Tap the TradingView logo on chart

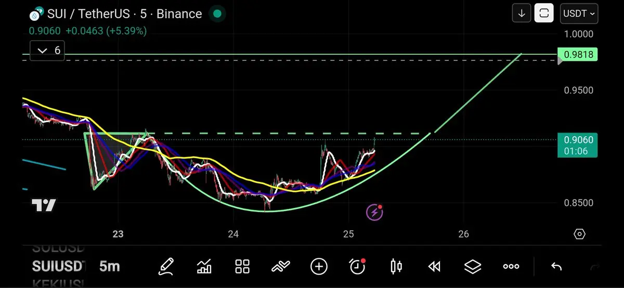tap(44, 205)
